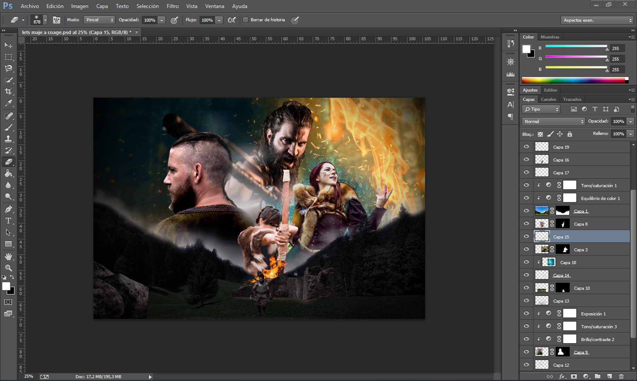
Task: Open the layer filter Tipo dropdown
Action: 541,109
